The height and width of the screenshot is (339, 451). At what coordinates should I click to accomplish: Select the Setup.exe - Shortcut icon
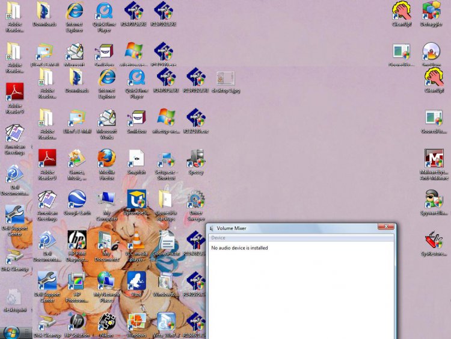click(166, 165)
